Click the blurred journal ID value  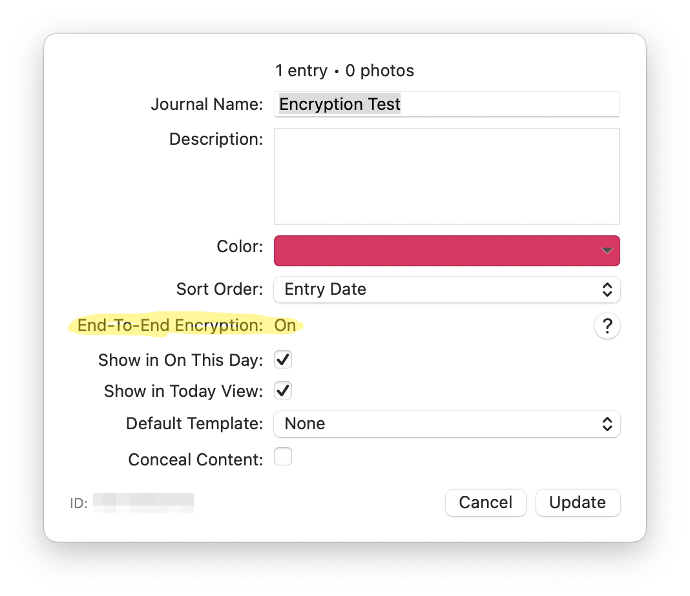pyautogui.click(x=143, y=502)
